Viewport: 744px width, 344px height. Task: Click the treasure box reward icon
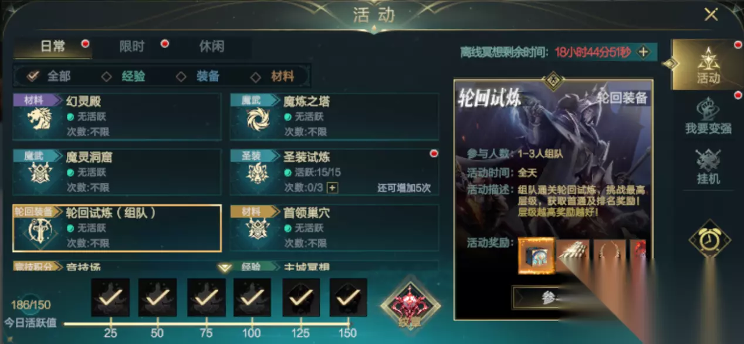(536, 255)
